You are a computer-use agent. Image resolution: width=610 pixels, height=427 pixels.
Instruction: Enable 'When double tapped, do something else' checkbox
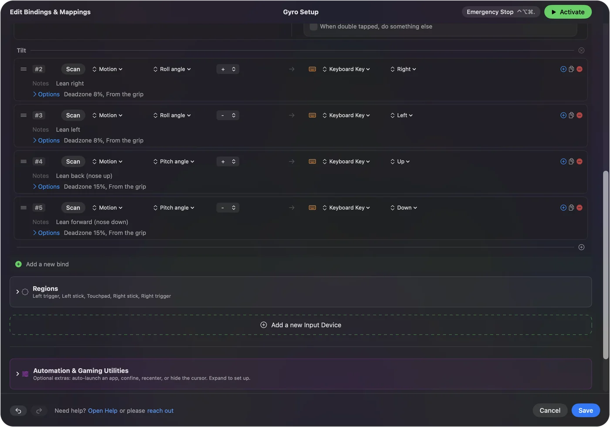[313, 27]
